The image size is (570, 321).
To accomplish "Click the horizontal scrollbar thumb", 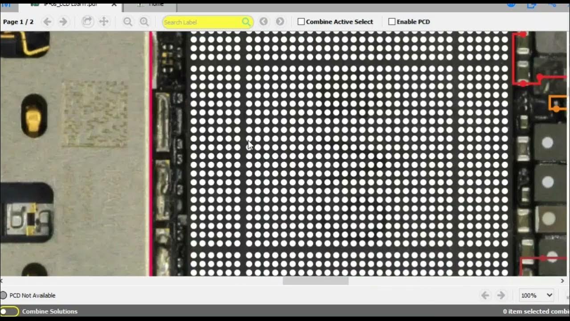I will pyautogui.click(x=315, y=281).
